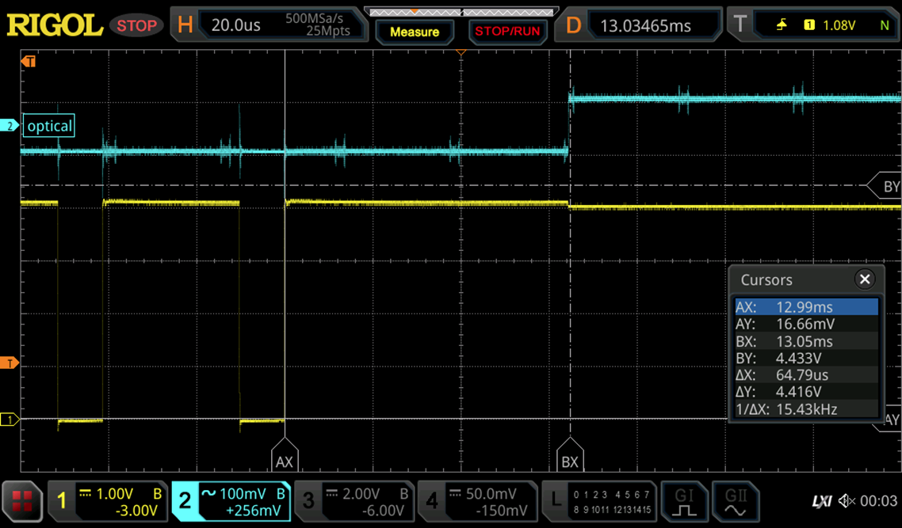This screenshot has height=528, width=902.
Task: Toggle channel 1 at 1.00V
Action: coord(108,501)
